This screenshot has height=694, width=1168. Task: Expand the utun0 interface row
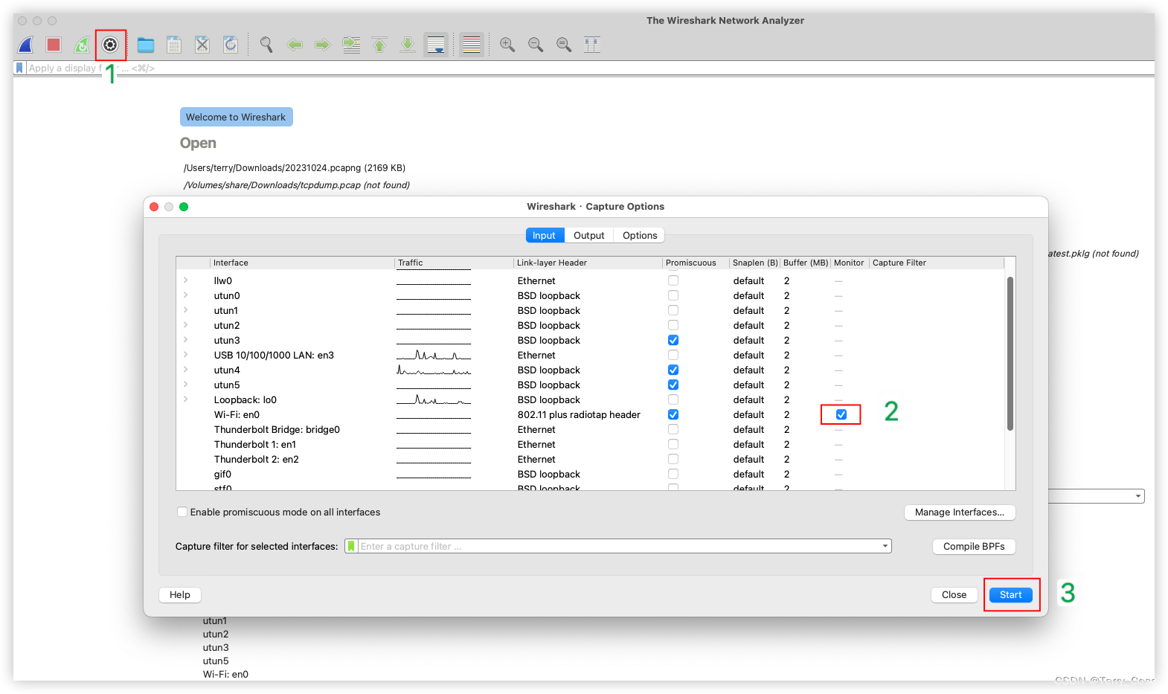click(185, 295)
